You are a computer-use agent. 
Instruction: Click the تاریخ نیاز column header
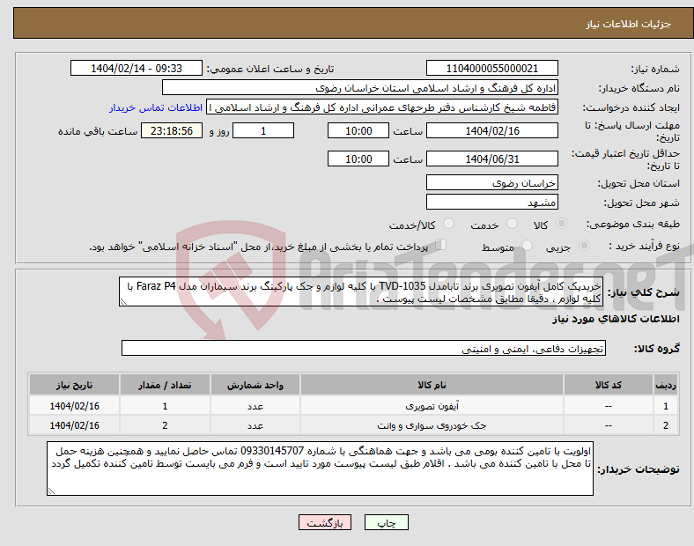74,385
